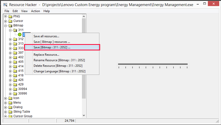
Task: Collapse the Bitmap tree node
Action: [5, 26]
